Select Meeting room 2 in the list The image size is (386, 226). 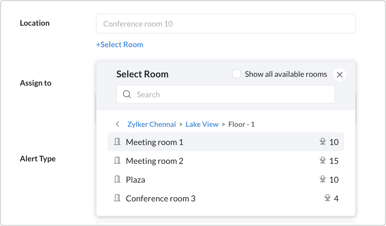(x=154, y=161)
